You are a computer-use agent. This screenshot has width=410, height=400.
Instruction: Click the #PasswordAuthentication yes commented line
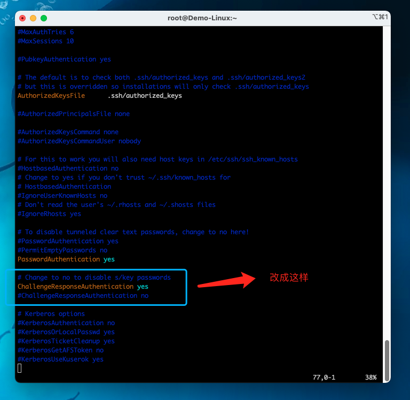point(68,241)
